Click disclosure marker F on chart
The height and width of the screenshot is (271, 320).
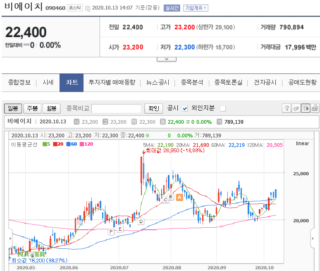pyautogui.click(x=111, y=232)
